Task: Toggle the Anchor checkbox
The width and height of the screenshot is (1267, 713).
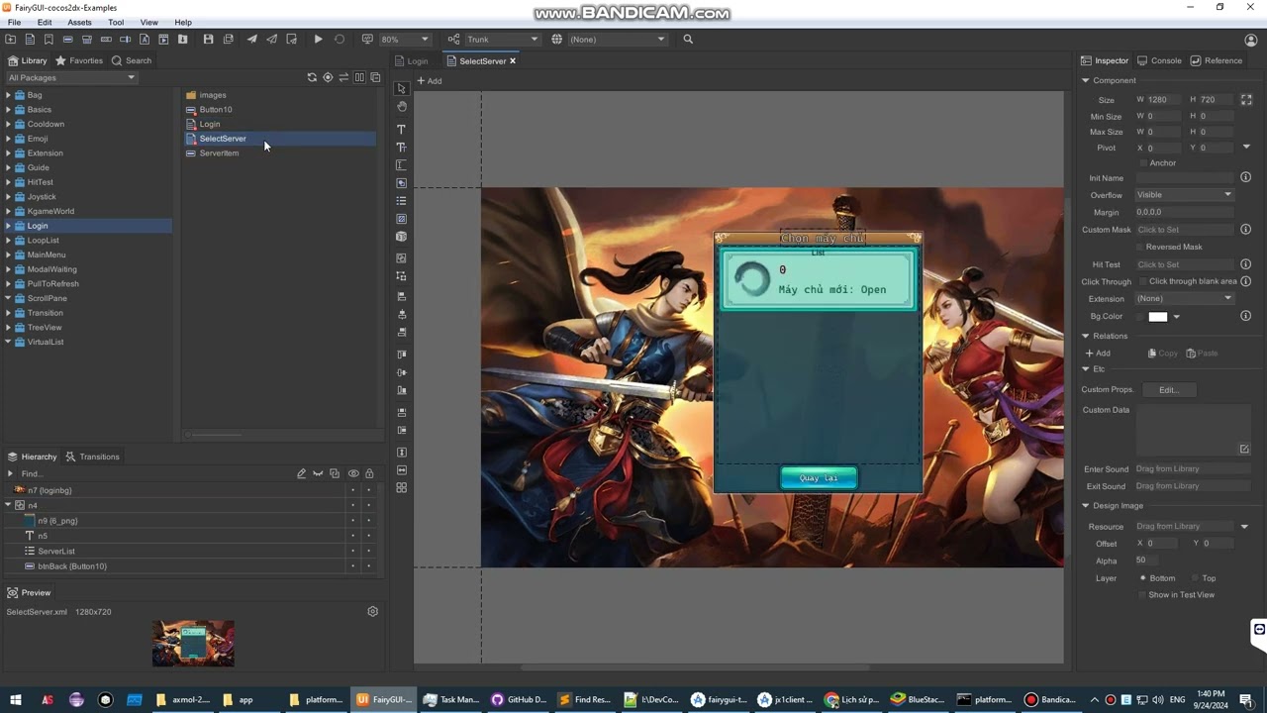Action: [1143, 163]
